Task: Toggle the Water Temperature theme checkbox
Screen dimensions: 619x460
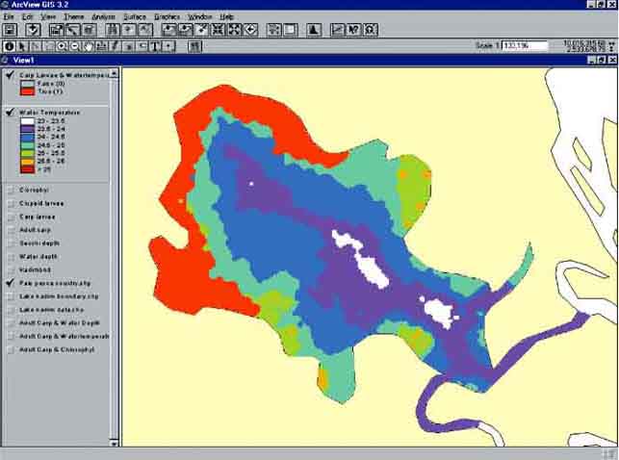Action: pyautogui.click(x=10, y=113)
